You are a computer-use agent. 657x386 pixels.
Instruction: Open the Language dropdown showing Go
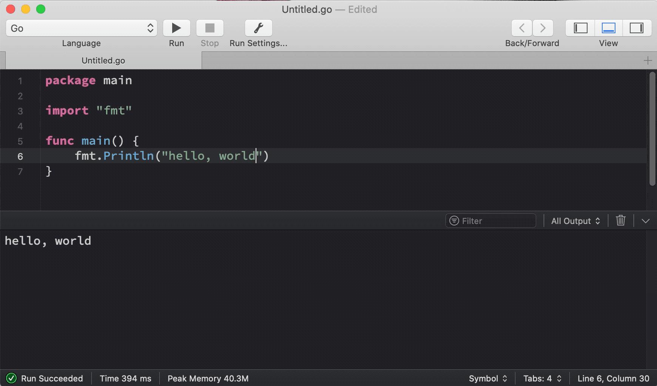81,28
